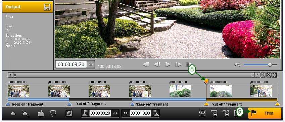Click the File: label in the Output panel
The width and height of the screenshot is (285, 122).
pos(9,17)
